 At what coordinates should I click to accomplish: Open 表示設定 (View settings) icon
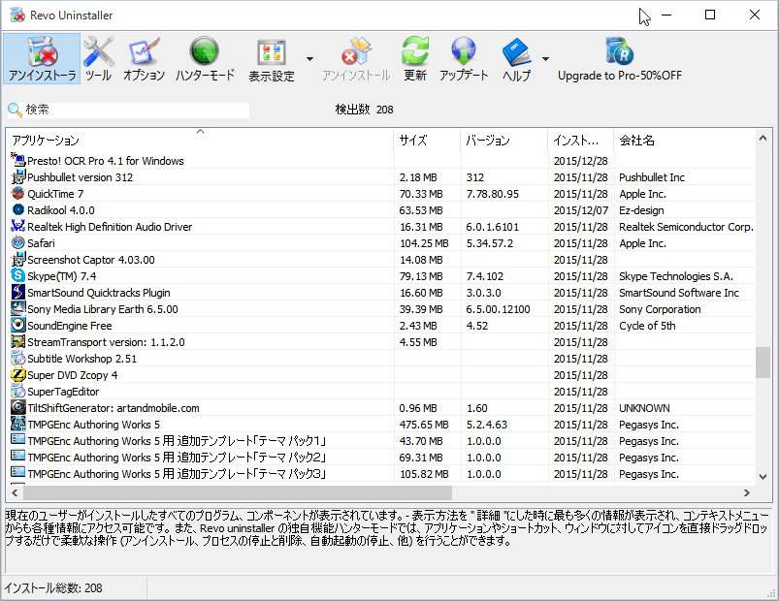[272, 58]
